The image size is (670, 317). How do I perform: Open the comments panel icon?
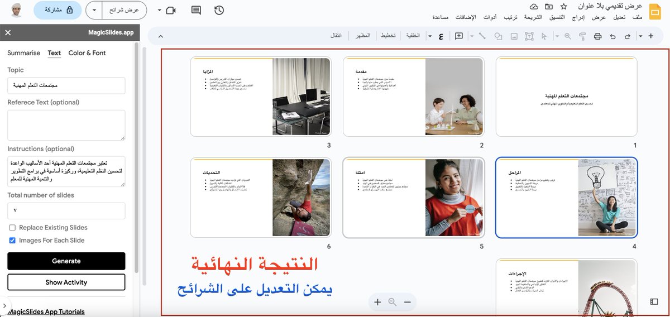click(196, 10)
